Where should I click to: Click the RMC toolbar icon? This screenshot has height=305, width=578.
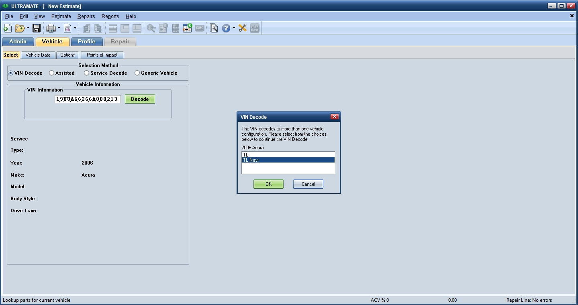tap(200, 28)
